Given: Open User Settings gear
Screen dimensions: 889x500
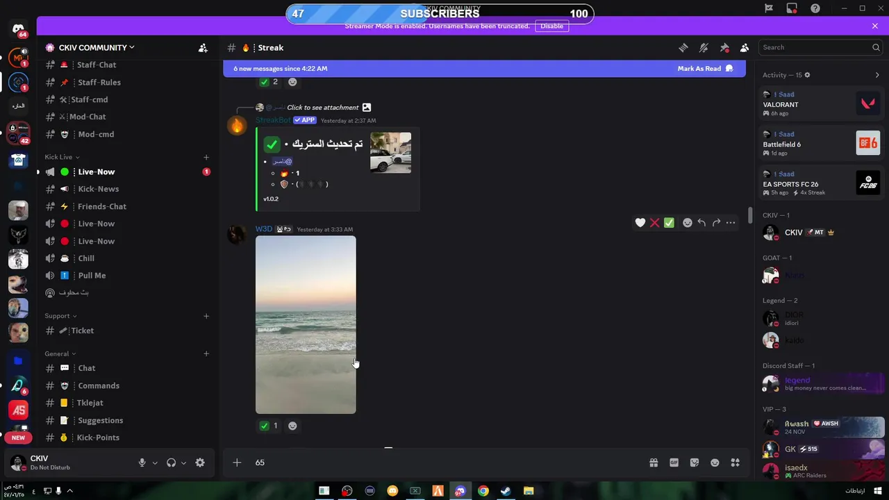Looking at the screenshot, I should coord(200,462).
